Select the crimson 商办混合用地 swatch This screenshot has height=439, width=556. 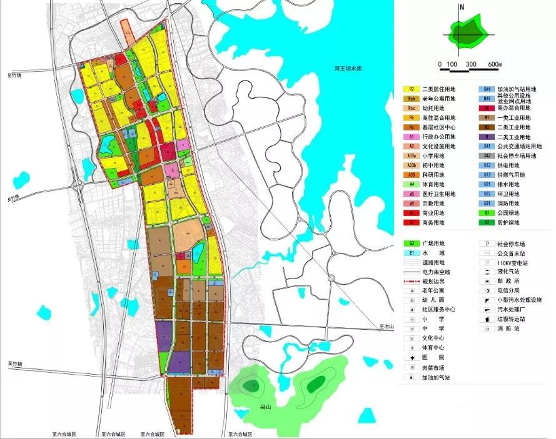[x=487, y=108]
